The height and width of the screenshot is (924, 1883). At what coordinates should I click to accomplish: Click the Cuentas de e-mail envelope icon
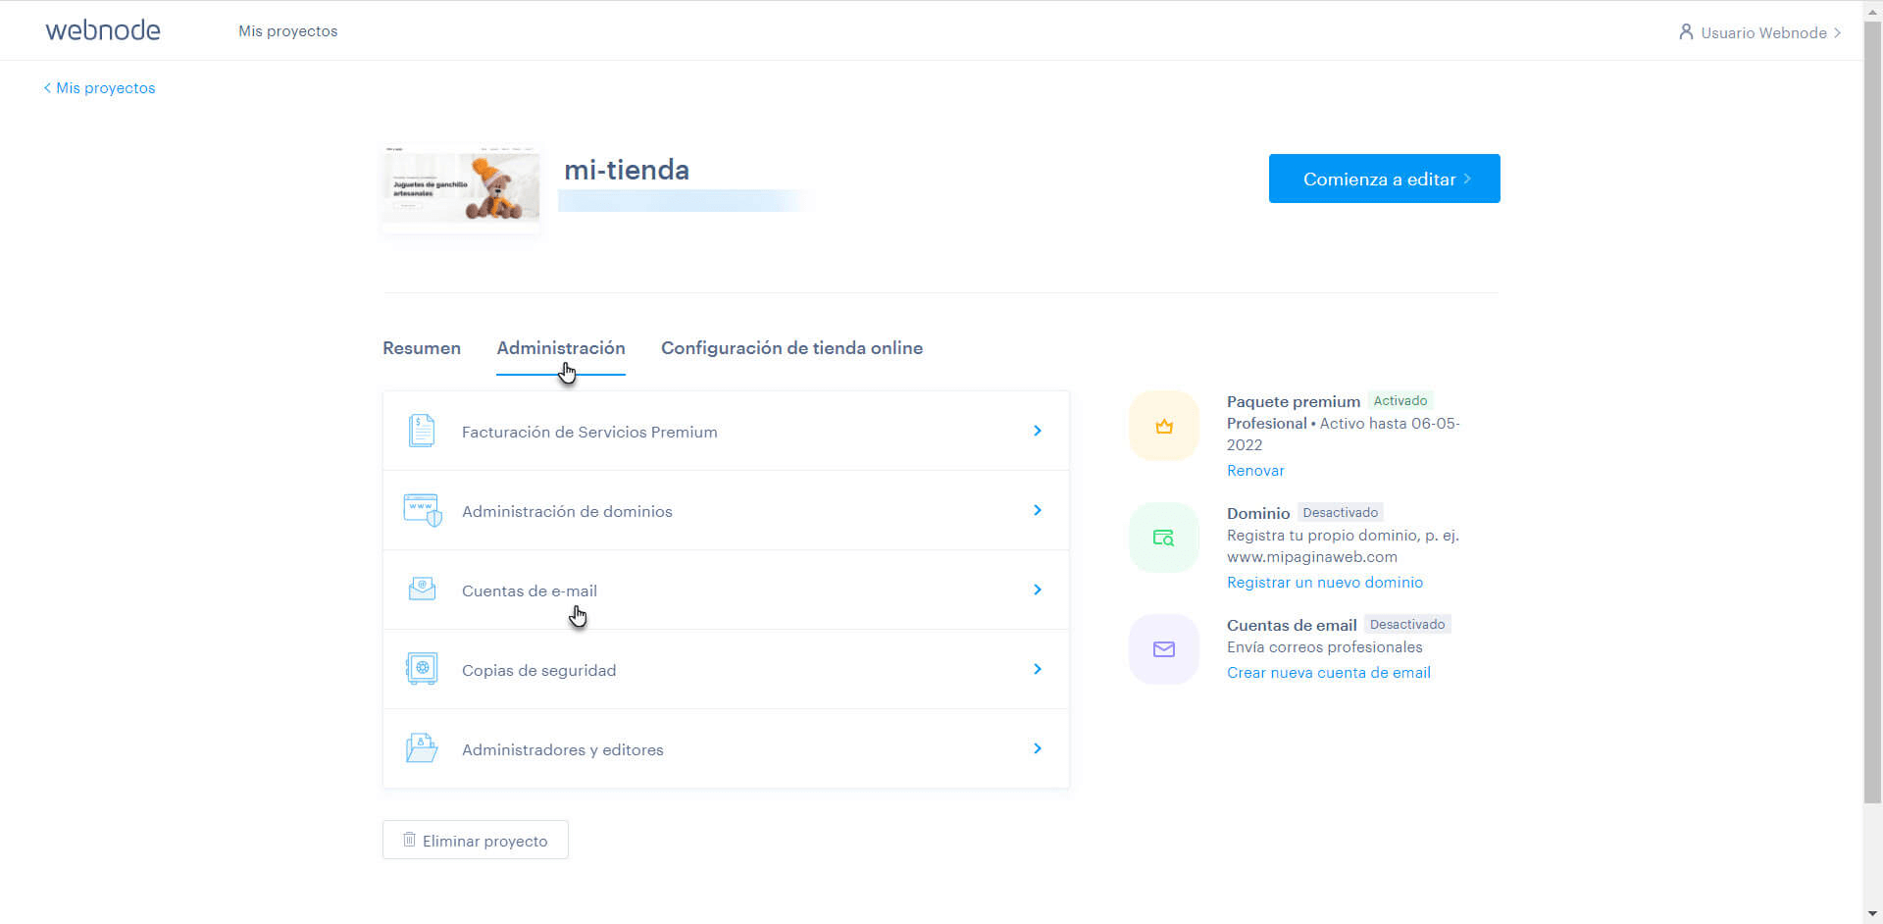pos(421,589)
